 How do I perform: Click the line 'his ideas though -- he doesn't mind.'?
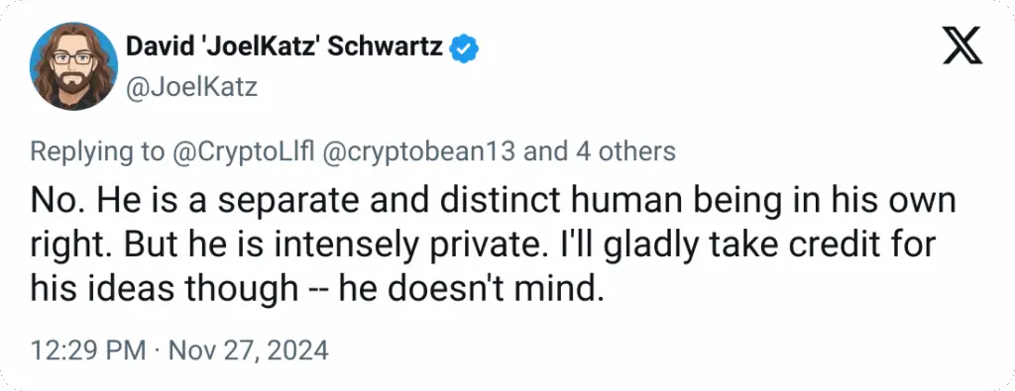click(x=316, y=291)
